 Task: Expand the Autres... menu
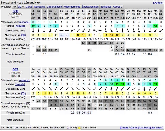(118, 6)
